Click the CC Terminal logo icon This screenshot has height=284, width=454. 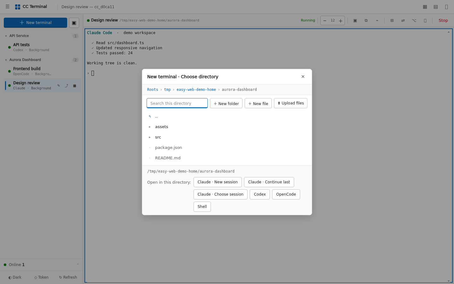tap(18, 7)
